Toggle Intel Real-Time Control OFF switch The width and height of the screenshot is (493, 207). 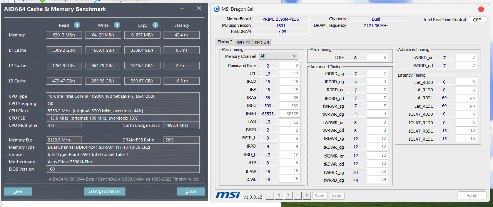click(477, 20)
